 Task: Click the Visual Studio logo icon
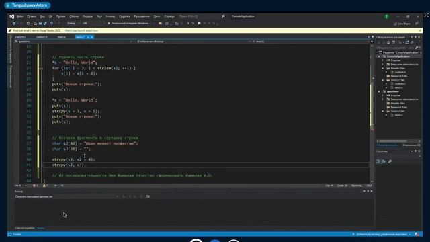(12, 17)
